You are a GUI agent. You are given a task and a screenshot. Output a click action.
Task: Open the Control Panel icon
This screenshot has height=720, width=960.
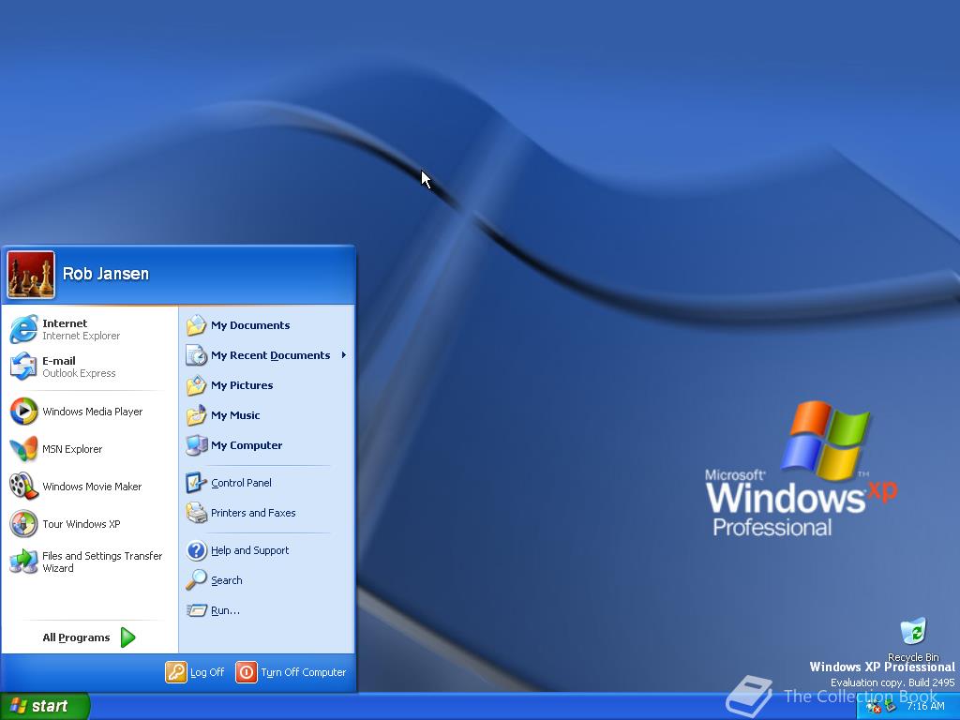tap(196, 483)
